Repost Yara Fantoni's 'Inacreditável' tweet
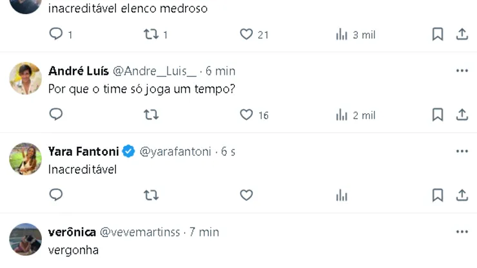 pyautogui.click(x=151, y=195)
